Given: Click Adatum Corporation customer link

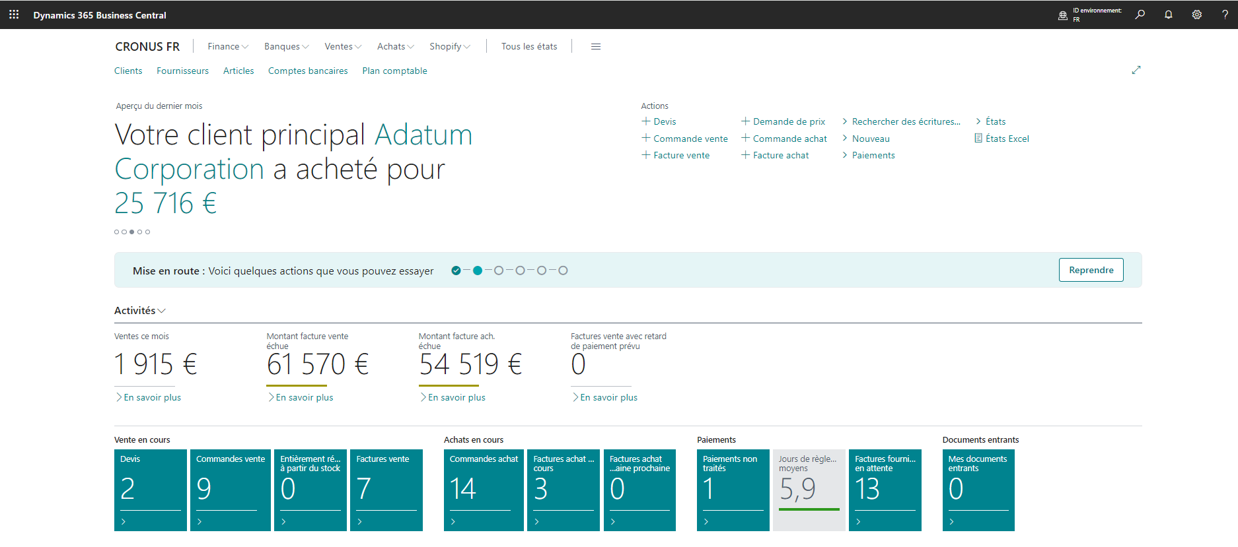Looking at the screenshot, I should [x=293, y=152].
